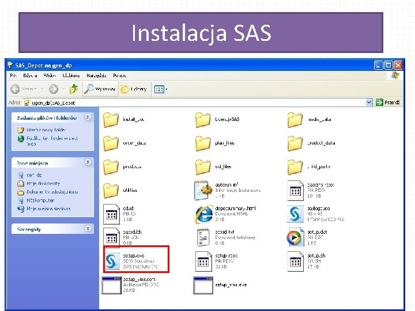The image size is (415, 311).
Task: Open Dokumenty udostępnione link
Action: pyautogui.click(x=52, y=192)
